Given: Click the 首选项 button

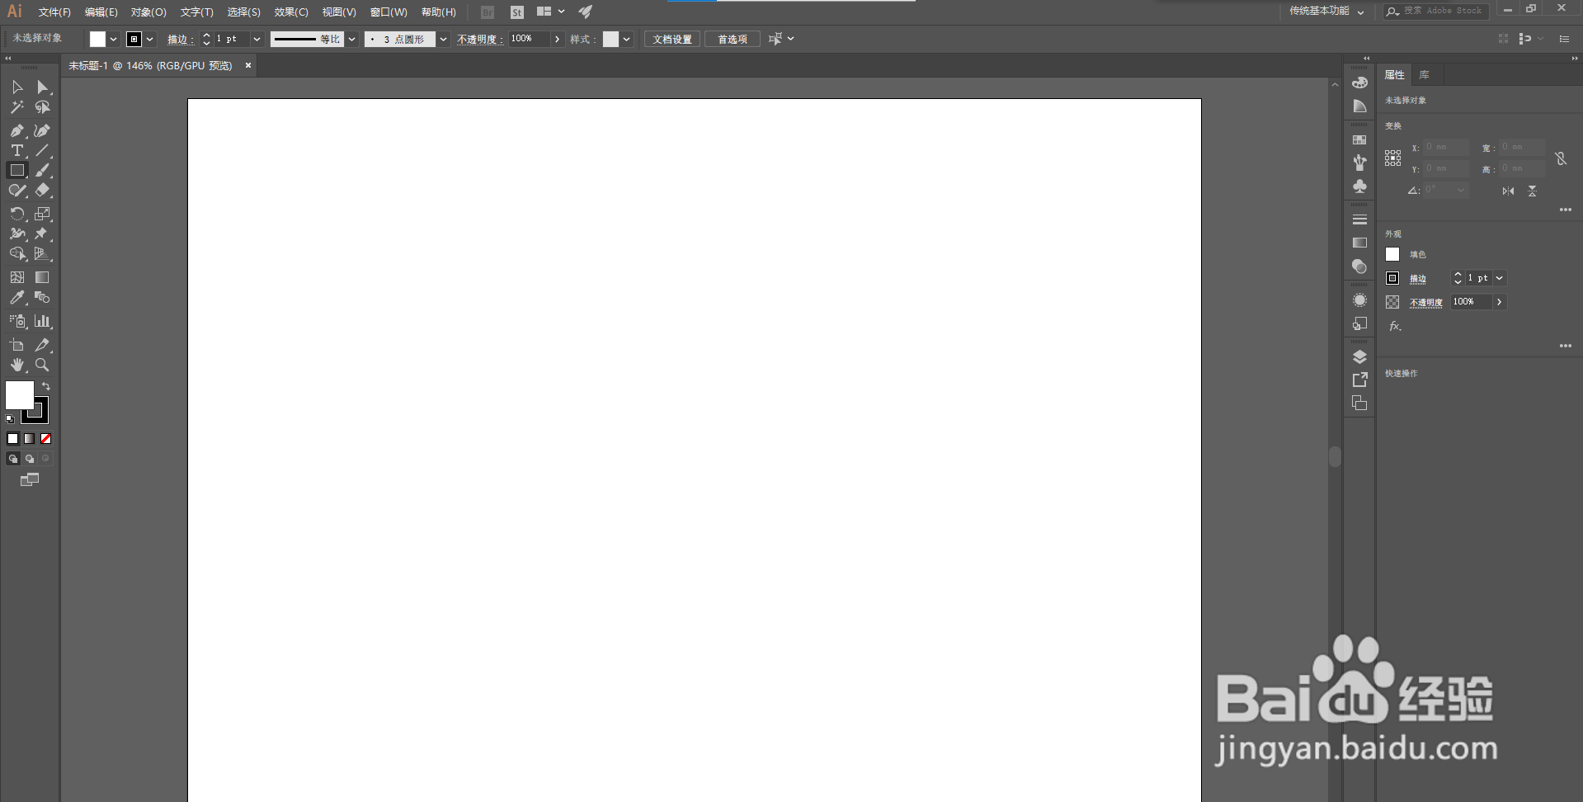Looking at the screenshot, I should coord(733,39).
